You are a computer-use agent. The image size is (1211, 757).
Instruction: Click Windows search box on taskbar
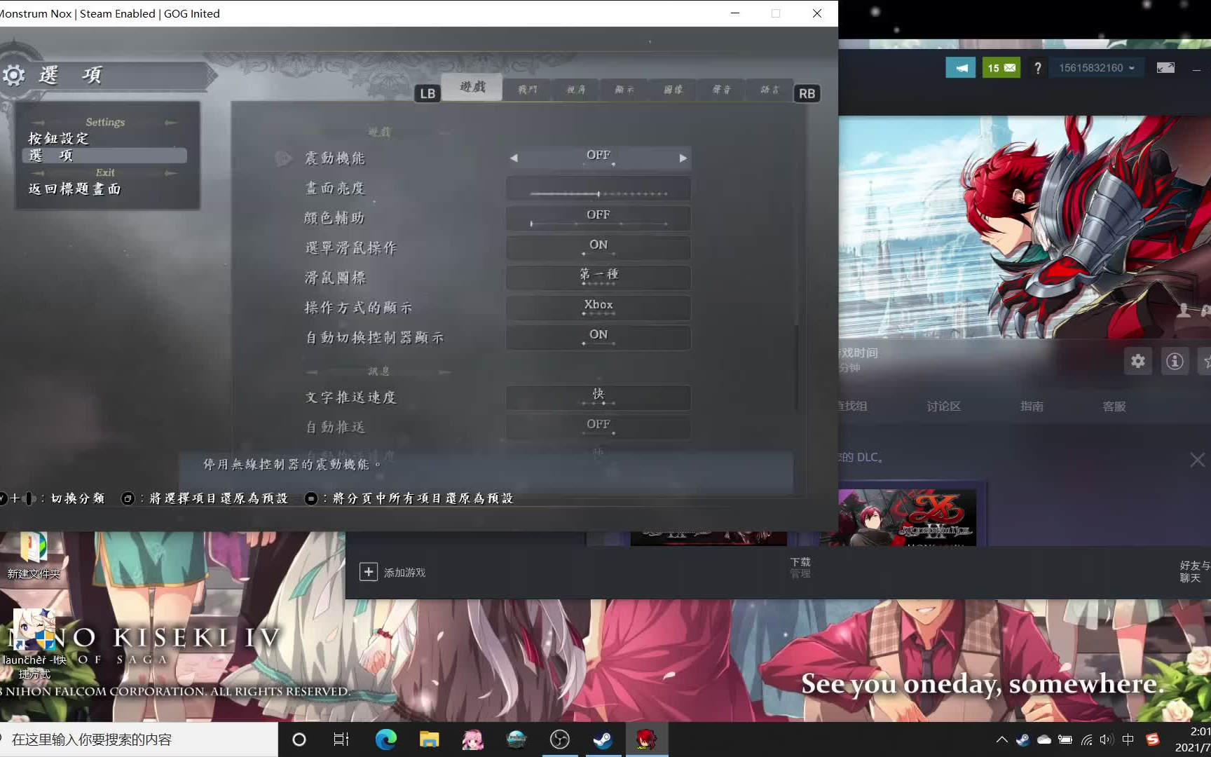point(139,739)
